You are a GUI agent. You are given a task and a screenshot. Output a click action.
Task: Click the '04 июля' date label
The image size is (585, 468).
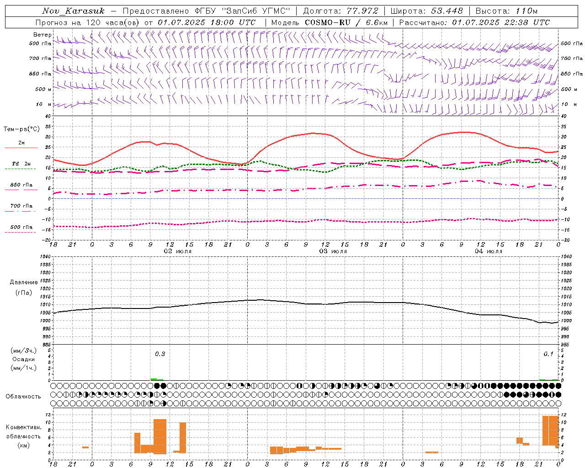click(488, 251)
